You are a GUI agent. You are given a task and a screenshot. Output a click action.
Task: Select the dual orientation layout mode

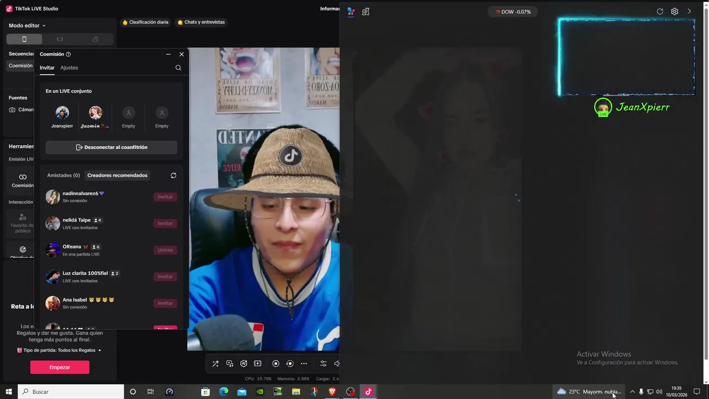pos(95,39)
